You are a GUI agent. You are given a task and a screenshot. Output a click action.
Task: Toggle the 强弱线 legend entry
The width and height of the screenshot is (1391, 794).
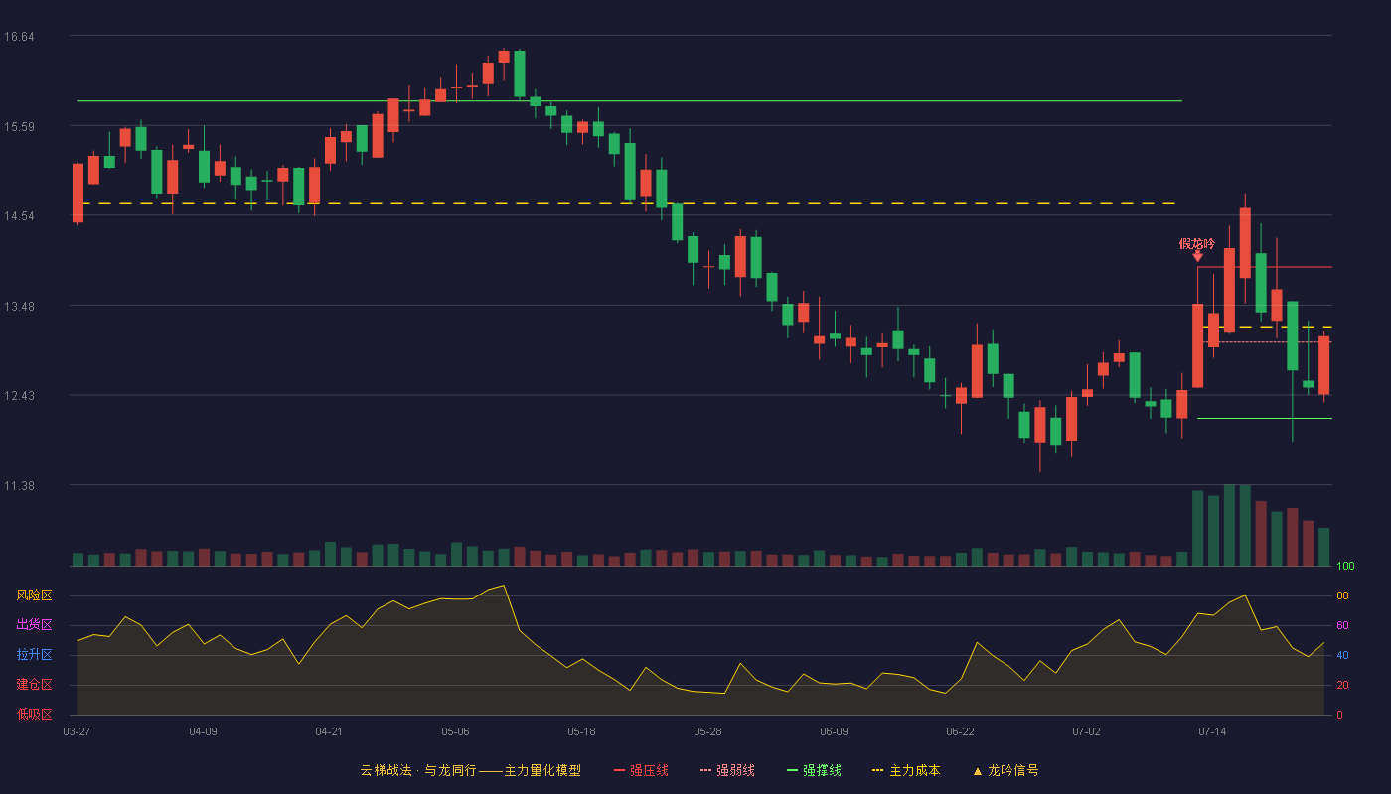727,770
